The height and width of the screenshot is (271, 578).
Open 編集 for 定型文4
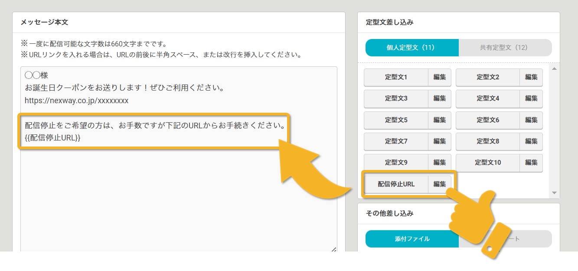tap(531, 99)
